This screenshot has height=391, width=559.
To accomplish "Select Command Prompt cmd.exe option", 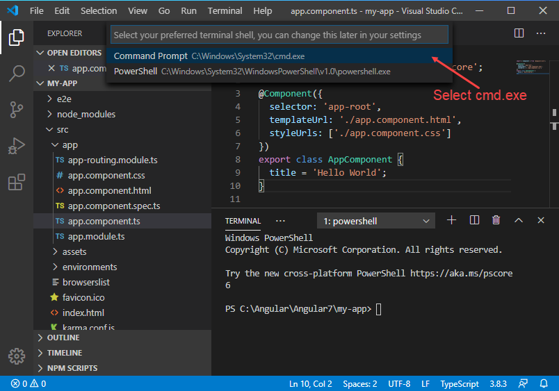I will coord(209,56).
